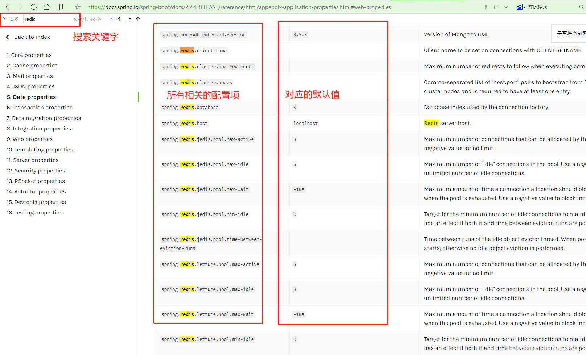This screenshot has height=355, width=586.
Task: Open 11. Server properties section
Action: 33,160
